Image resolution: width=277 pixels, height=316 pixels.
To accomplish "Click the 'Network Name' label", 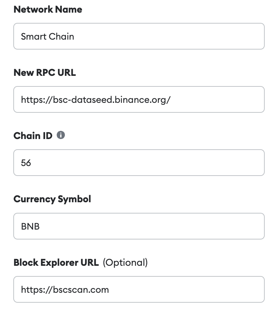I will coord(48,10).
